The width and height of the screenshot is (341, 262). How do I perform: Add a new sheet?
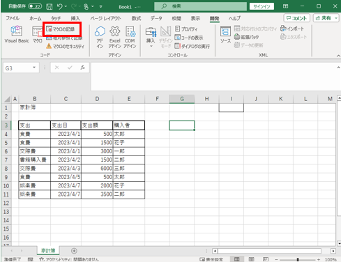(x=74, y=251)
